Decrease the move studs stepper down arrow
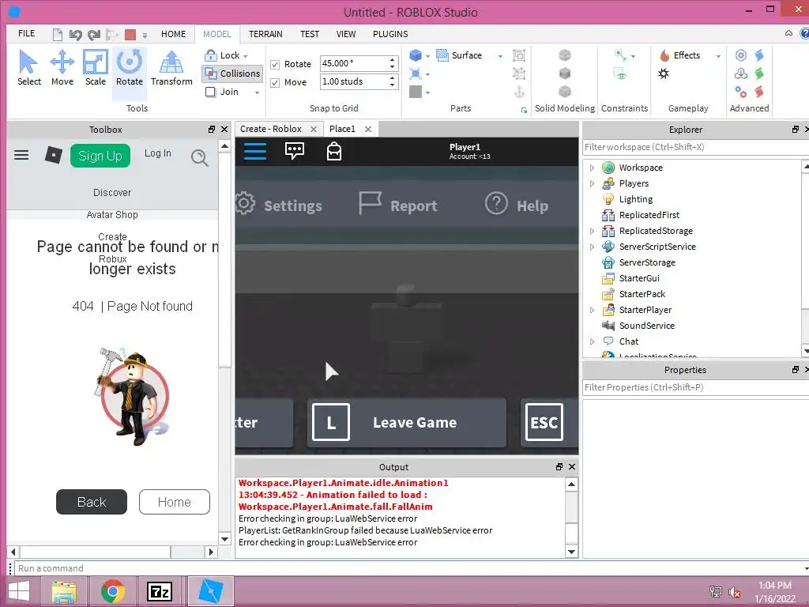Screen dimensions: 809x607 click(x=392, y=85)
